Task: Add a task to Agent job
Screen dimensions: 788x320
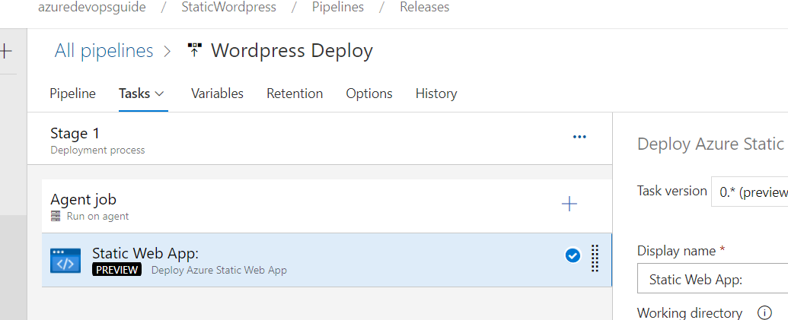Action: tap(569, 204)
